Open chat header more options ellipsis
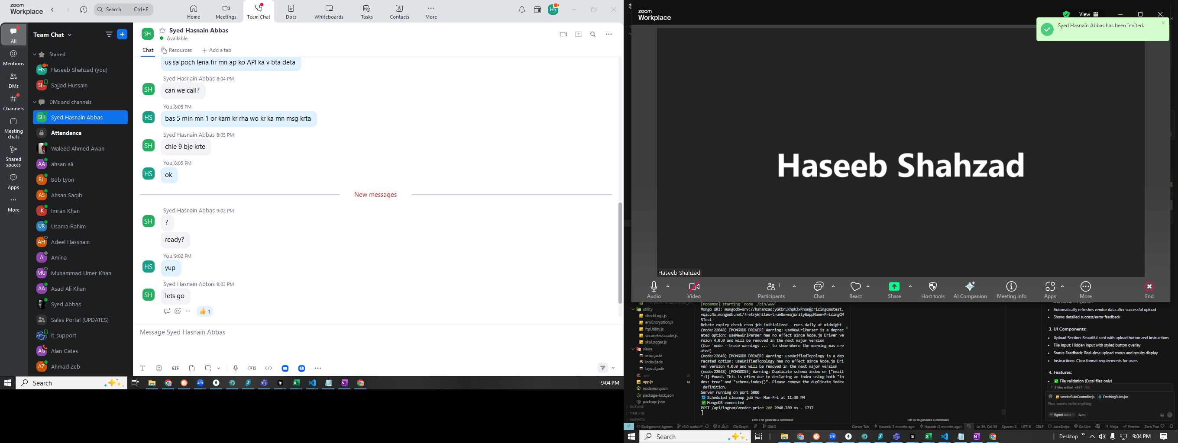1178x443 pixels. pos(608,34)
